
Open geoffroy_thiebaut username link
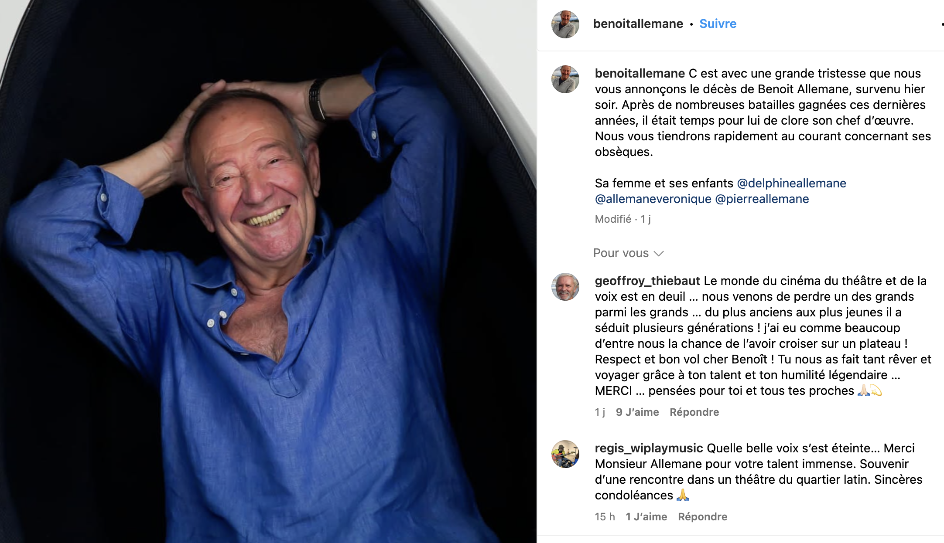(647, 281)
